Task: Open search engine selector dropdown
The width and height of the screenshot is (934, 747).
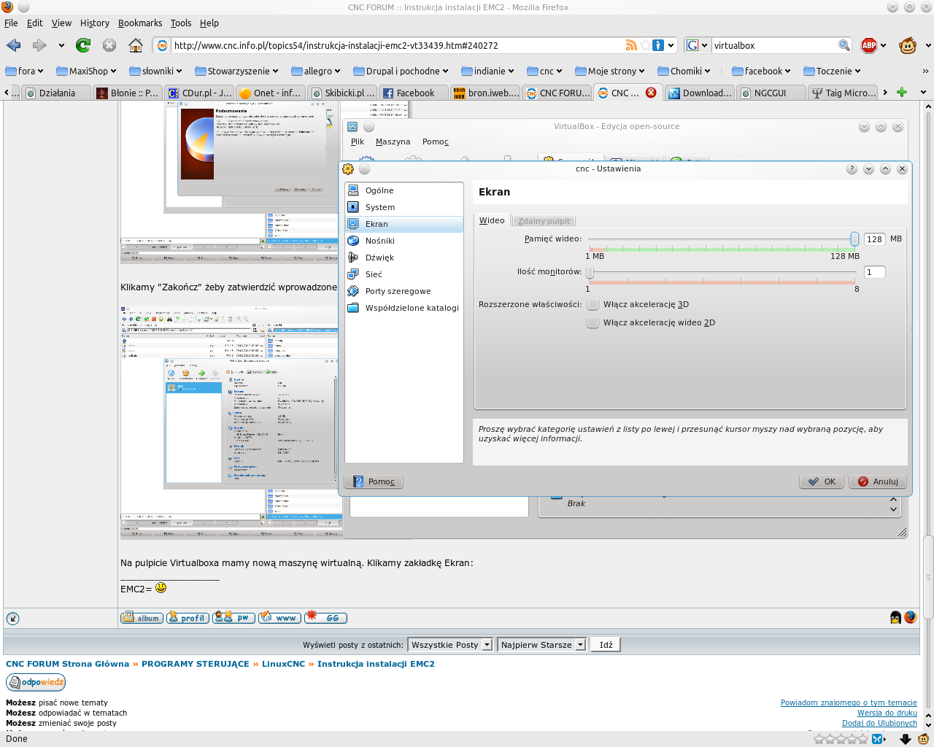Action: click(698, 45)
